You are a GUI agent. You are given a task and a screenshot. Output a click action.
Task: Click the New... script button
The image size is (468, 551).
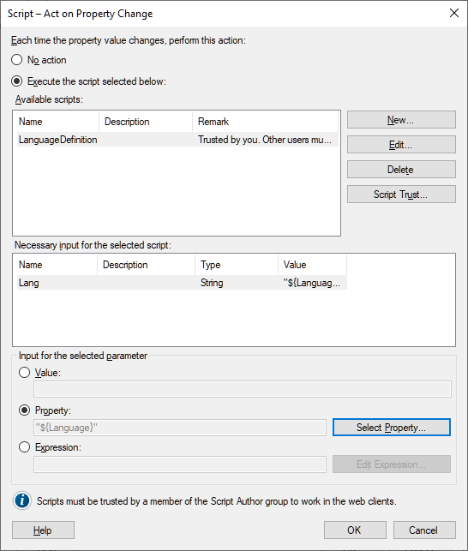click(x=401, y=120)
